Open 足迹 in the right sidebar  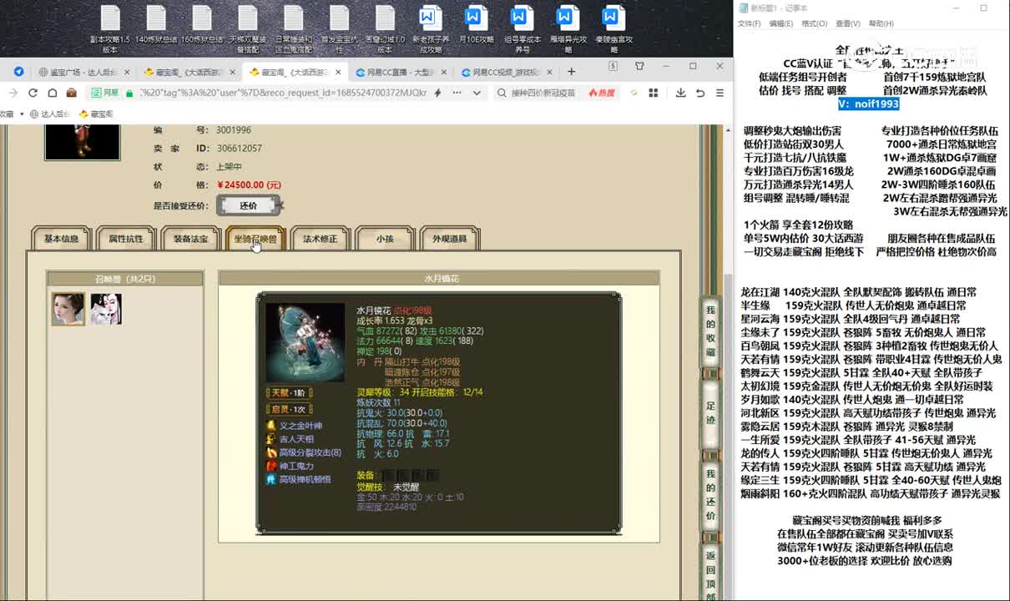[710, 413]
